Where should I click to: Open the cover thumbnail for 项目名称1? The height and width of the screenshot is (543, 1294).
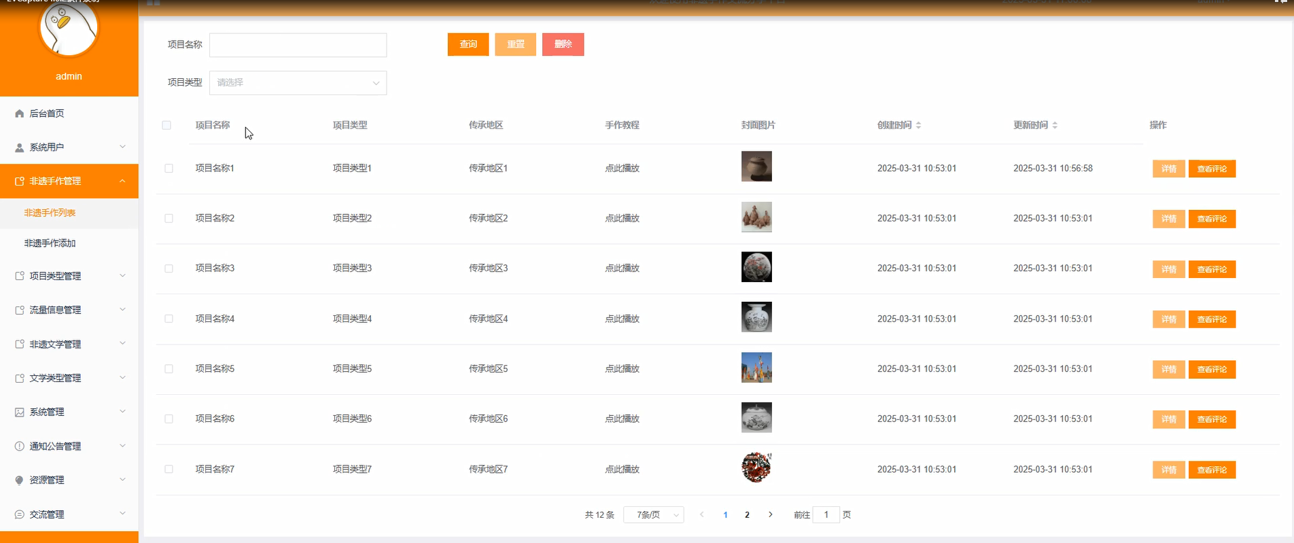[756, 167]
